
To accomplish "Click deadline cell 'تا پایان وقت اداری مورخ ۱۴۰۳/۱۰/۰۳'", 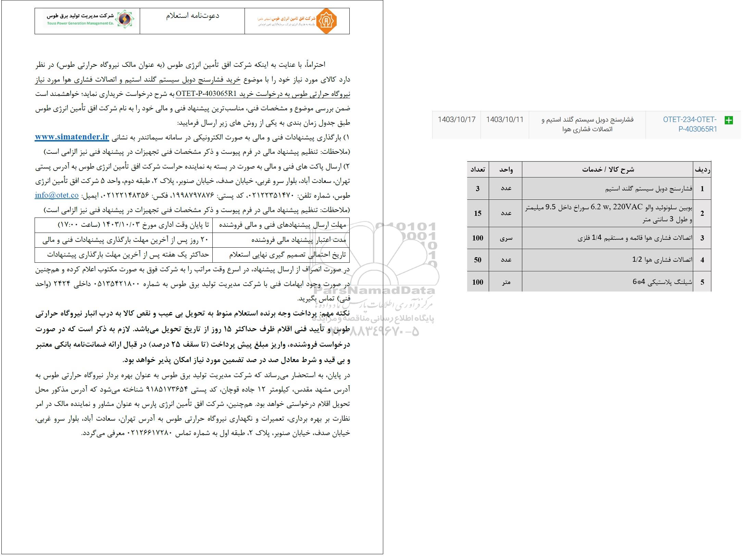I will pyautogui.click(x=124, y=225).
